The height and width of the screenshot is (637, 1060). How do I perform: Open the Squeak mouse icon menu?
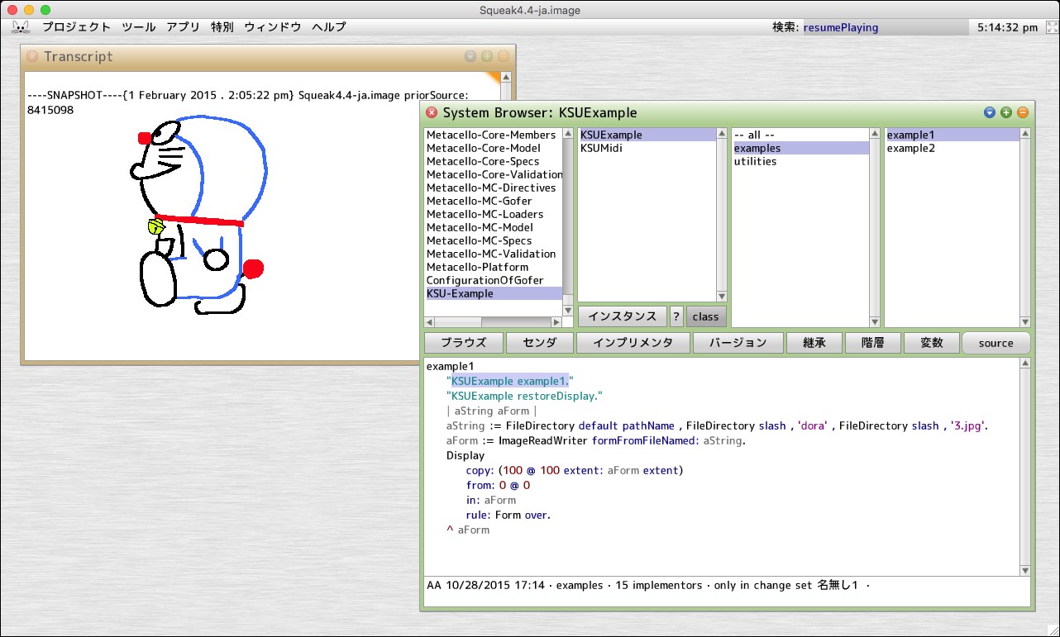pyautogui.click(x=21, y=27)
